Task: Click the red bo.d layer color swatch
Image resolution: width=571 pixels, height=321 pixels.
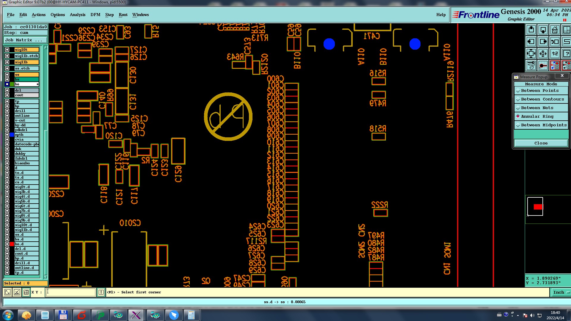Action: [12, 244]
